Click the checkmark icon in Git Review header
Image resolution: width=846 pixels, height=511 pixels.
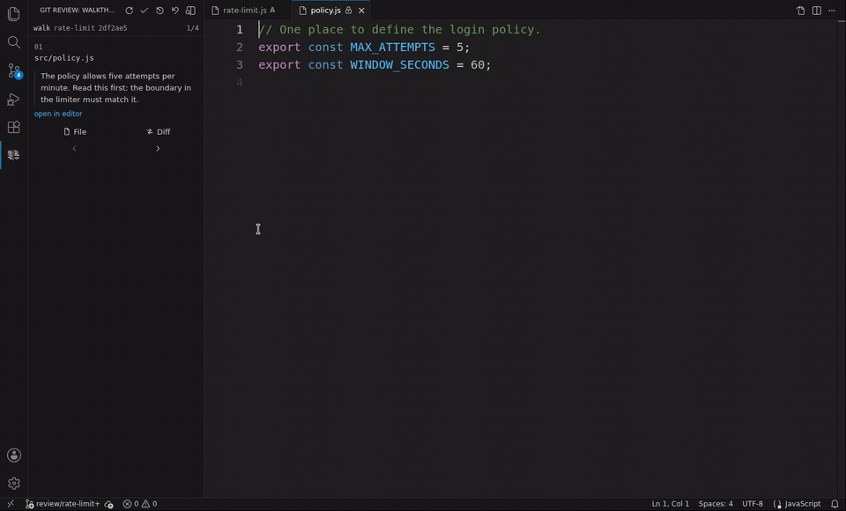point(144,11)
